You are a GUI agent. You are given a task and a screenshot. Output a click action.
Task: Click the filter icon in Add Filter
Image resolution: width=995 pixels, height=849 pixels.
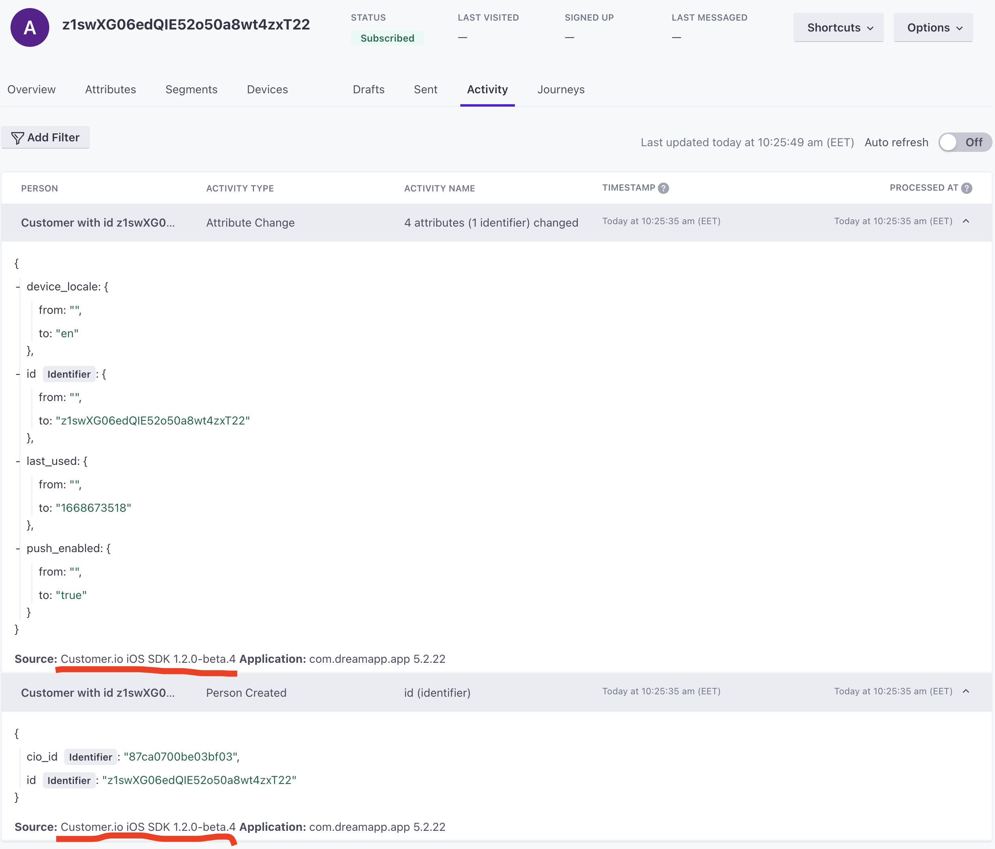(17, 138)
